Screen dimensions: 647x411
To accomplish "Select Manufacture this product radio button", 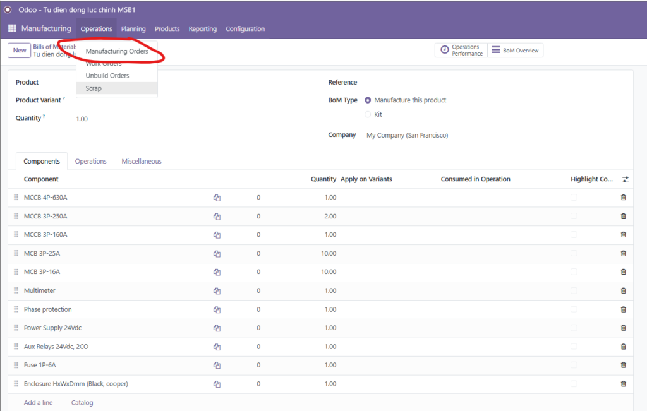I will [x=368, y=100].
